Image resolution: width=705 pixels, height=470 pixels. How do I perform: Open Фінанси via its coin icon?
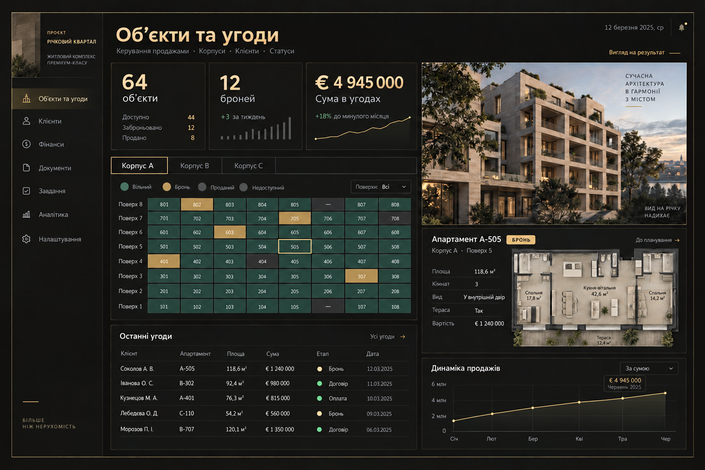click(27, 144)
